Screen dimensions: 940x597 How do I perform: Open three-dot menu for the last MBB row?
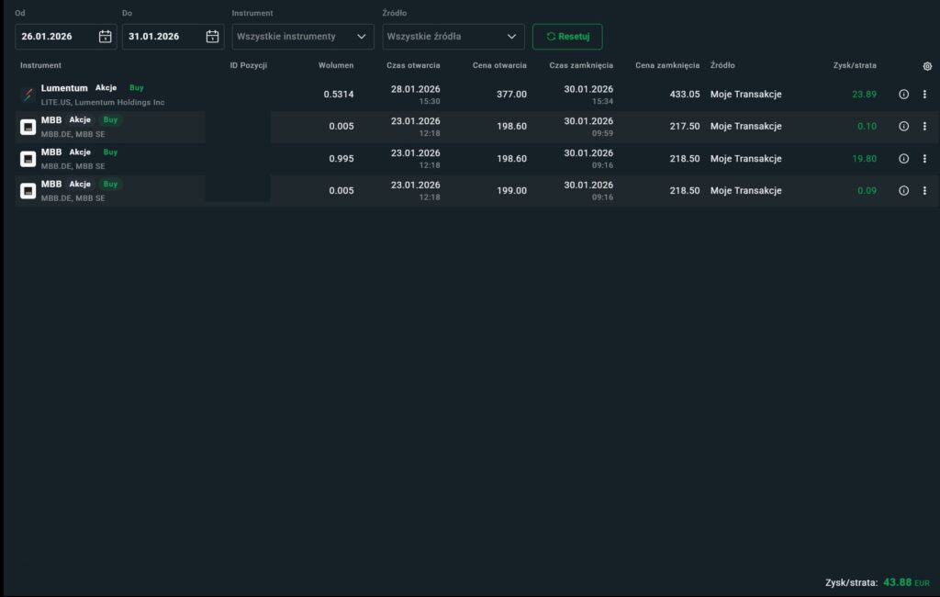point(924,191)
